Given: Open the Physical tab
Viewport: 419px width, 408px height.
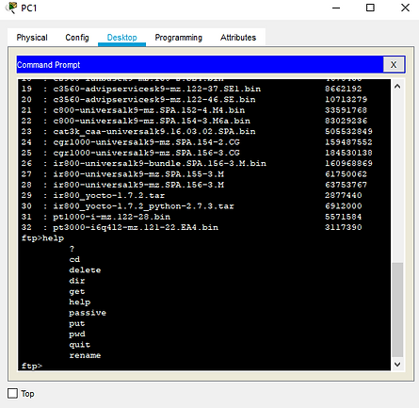Looking at the screenshot, I should 32,38.
